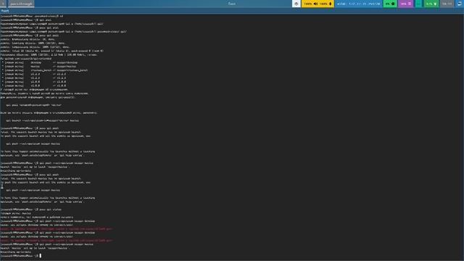
Task: Click the speaker volume icon in yellow block
Action: tap(315, 4)
